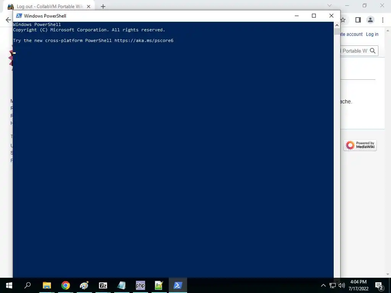Viewport: 391px width, 293px height.
Task: Open the volume speaker tray icon
Action: coord(342,285)
